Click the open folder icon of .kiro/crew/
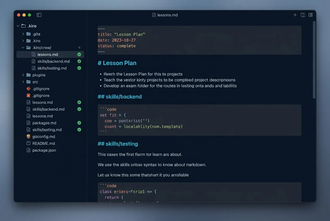 [28, 48]
